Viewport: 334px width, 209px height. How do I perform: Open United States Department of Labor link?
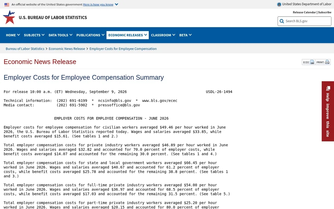coord(307,4)
